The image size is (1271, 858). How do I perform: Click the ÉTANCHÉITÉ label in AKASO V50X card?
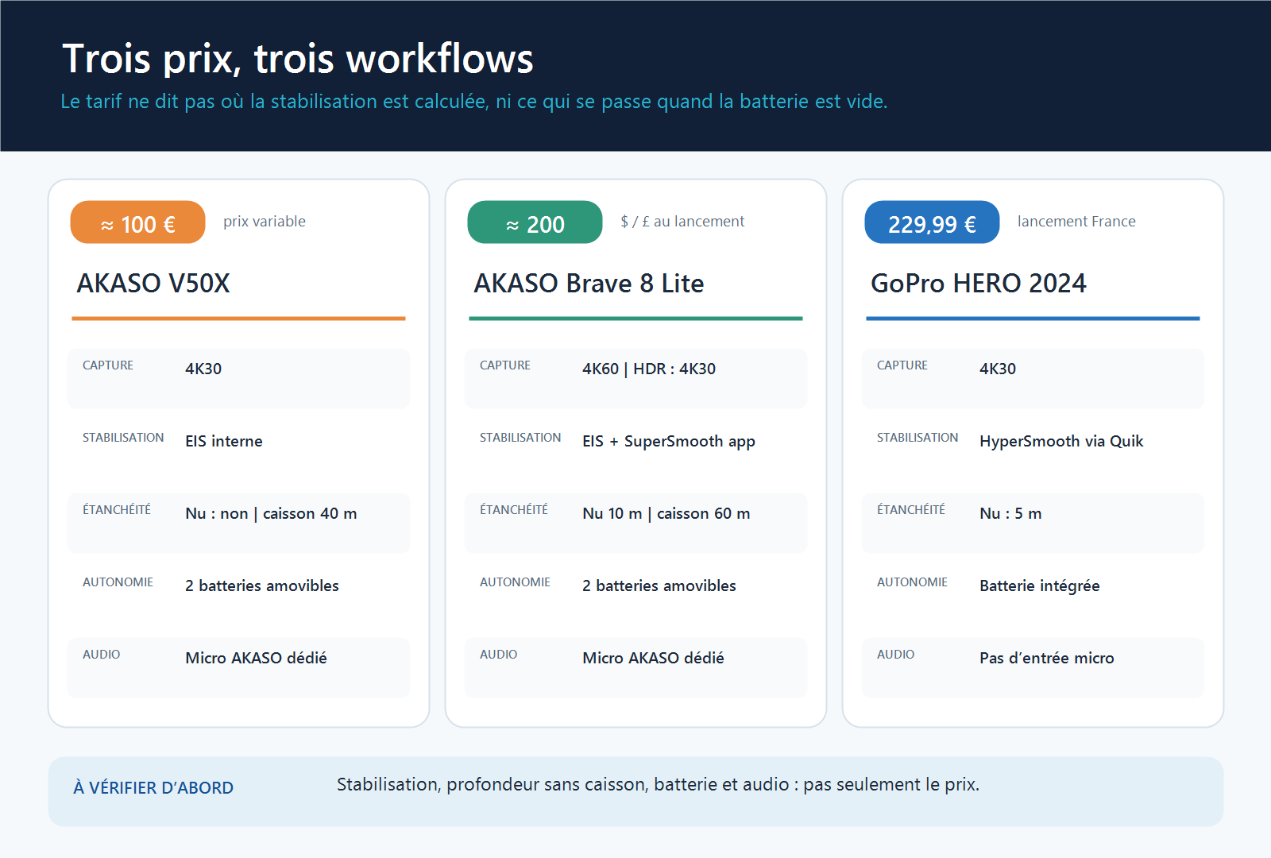(117, 509)
